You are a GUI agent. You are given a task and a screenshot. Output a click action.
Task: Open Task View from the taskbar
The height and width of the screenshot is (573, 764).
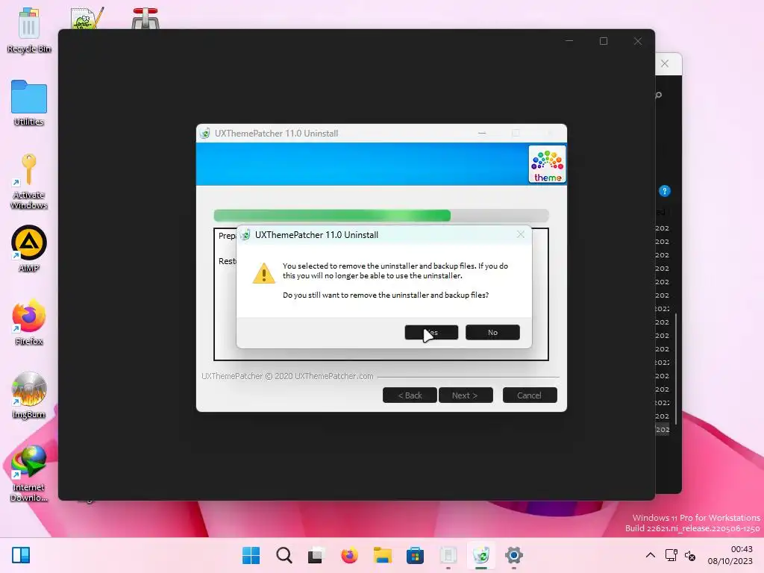coord(316,555)
